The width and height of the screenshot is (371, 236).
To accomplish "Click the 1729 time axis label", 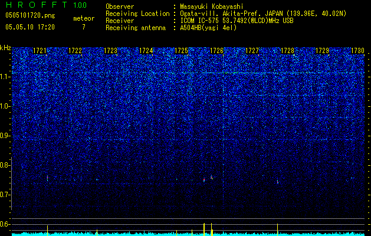I will click(x=323, y=51).
